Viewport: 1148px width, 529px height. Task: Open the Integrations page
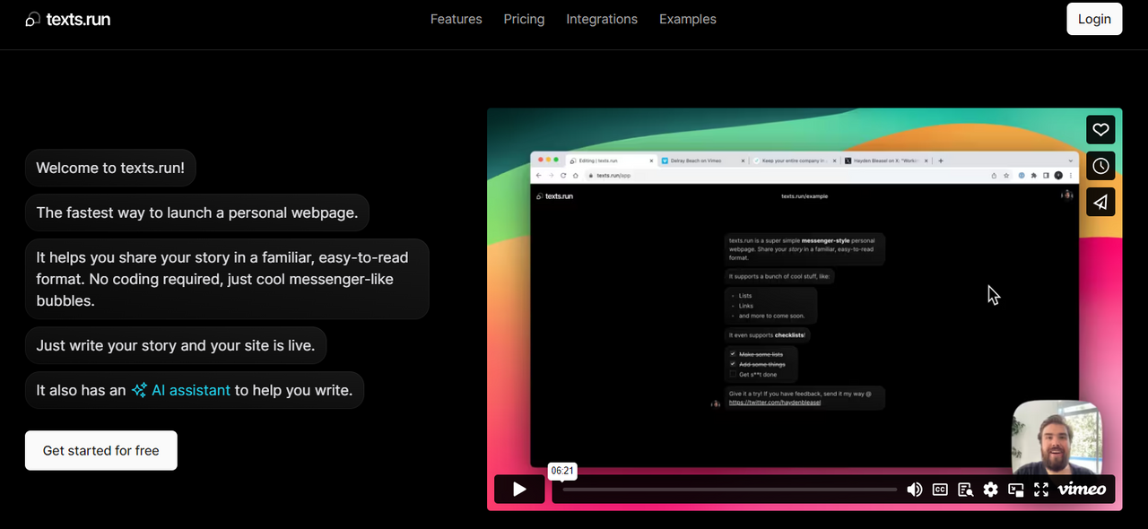(602, 19)
